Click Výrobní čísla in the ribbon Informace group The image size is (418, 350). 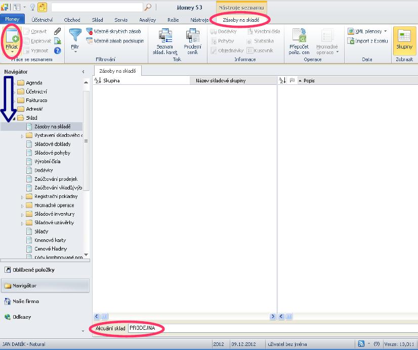[x=263, y=31]
